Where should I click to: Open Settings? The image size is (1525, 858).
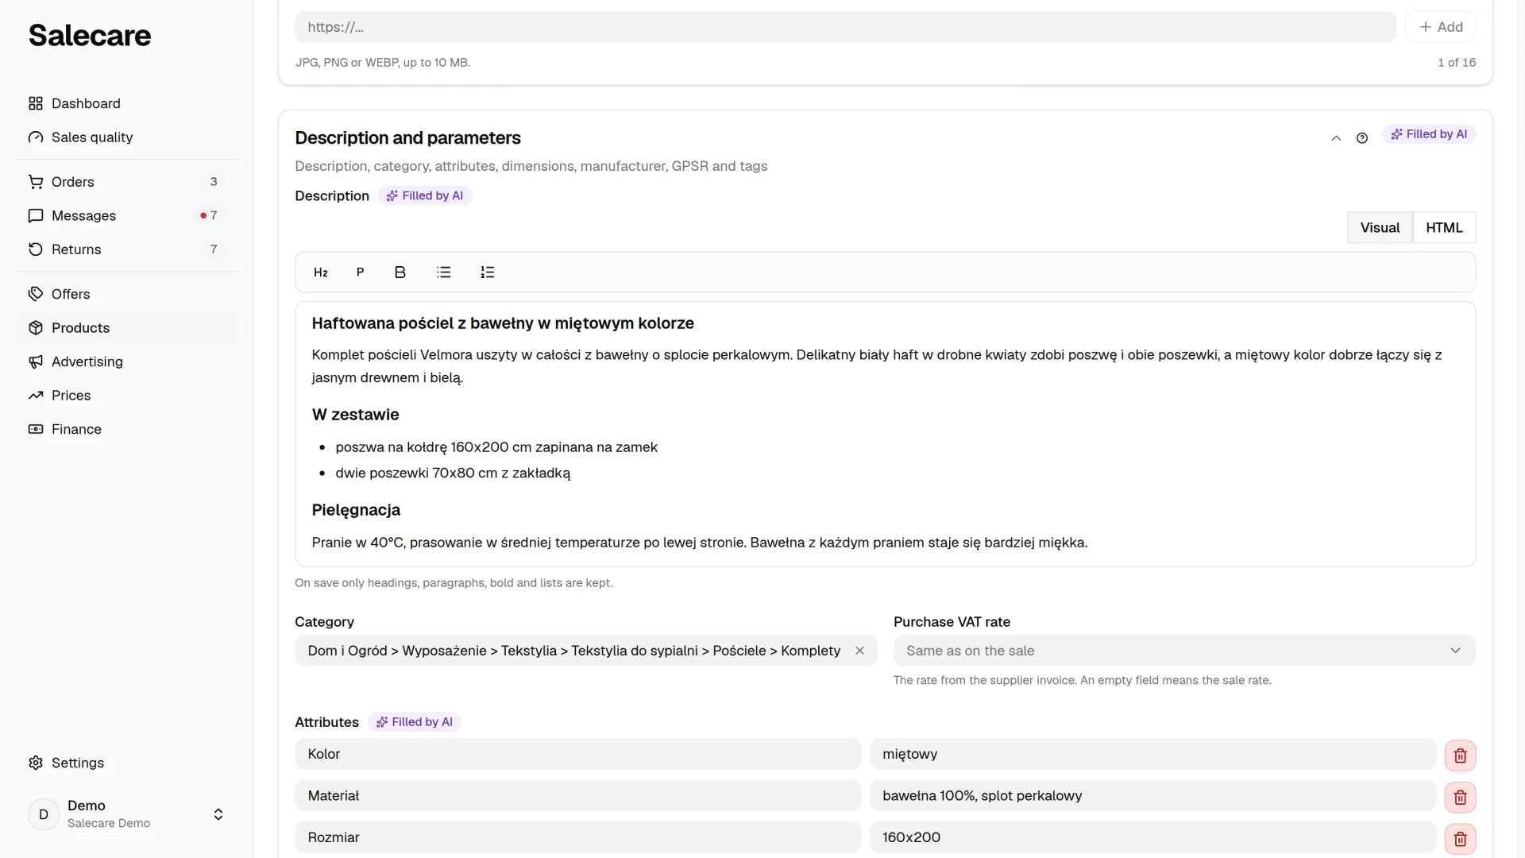point(127,763)
